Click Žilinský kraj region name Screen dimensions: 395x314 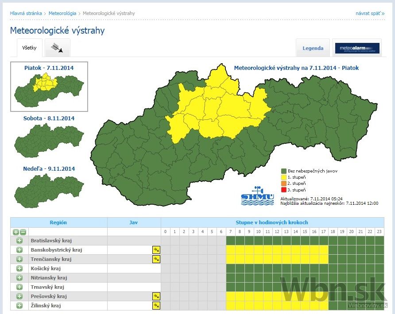tap(46, 306)
